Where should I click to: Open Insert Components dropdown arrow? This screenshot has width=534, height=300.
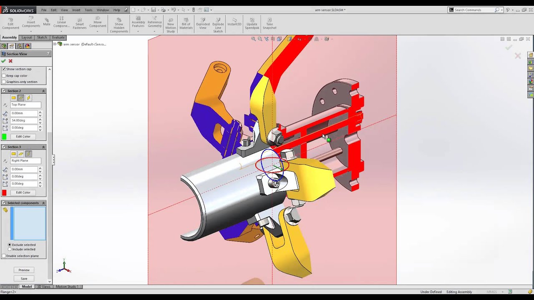point(31,31)
